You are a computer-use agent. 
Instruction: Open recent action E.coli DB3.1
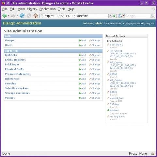point(116,45)
